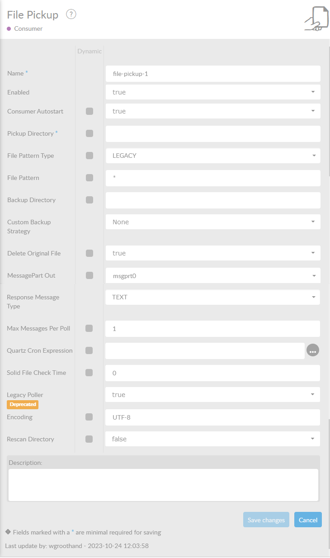Viewport: 330px width, 558px height.
Task: Focus the Pickup Directory text field
Action: [213, 134]
